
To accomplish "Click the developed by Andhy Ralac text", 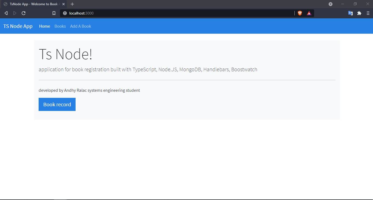I will [x=89, y=90].
